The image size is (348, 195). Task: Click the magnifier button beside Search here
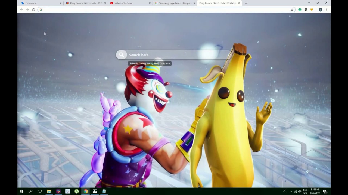[x=122, y=55]
